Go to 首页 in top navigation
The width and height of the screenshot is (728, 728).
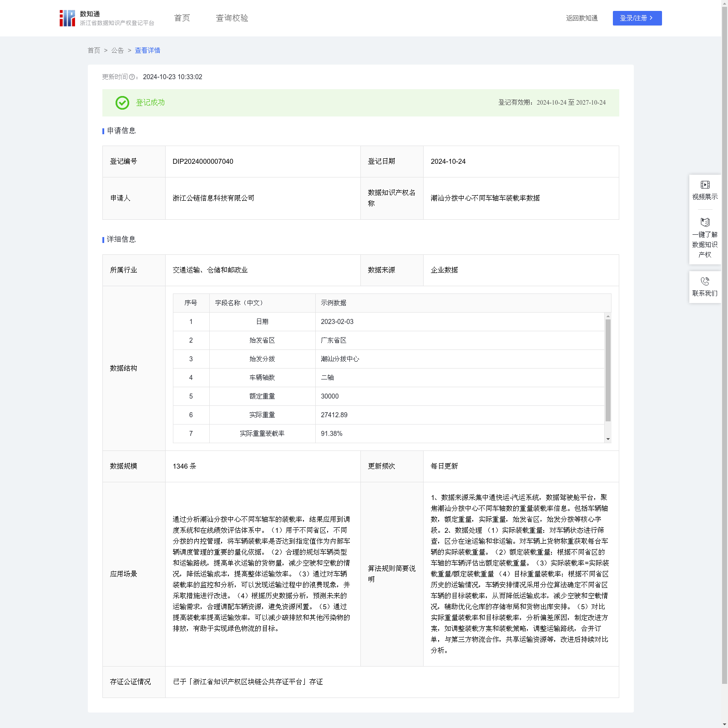pos(182,18)
